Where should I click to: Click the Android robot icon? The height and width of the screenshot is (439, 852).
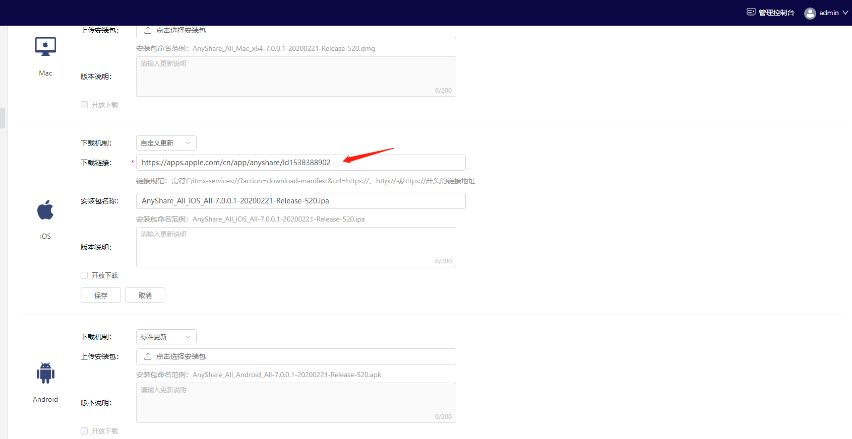45,373
